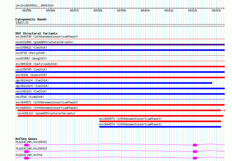The height and width of the screenshot is (161, 232).
Task: Select NM_001159323 magenta exon near 48055k
Action: (x=27, y=152)
